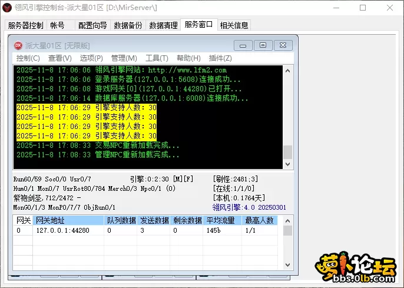Click the 队列数据 column header

[x=121, y=220]
